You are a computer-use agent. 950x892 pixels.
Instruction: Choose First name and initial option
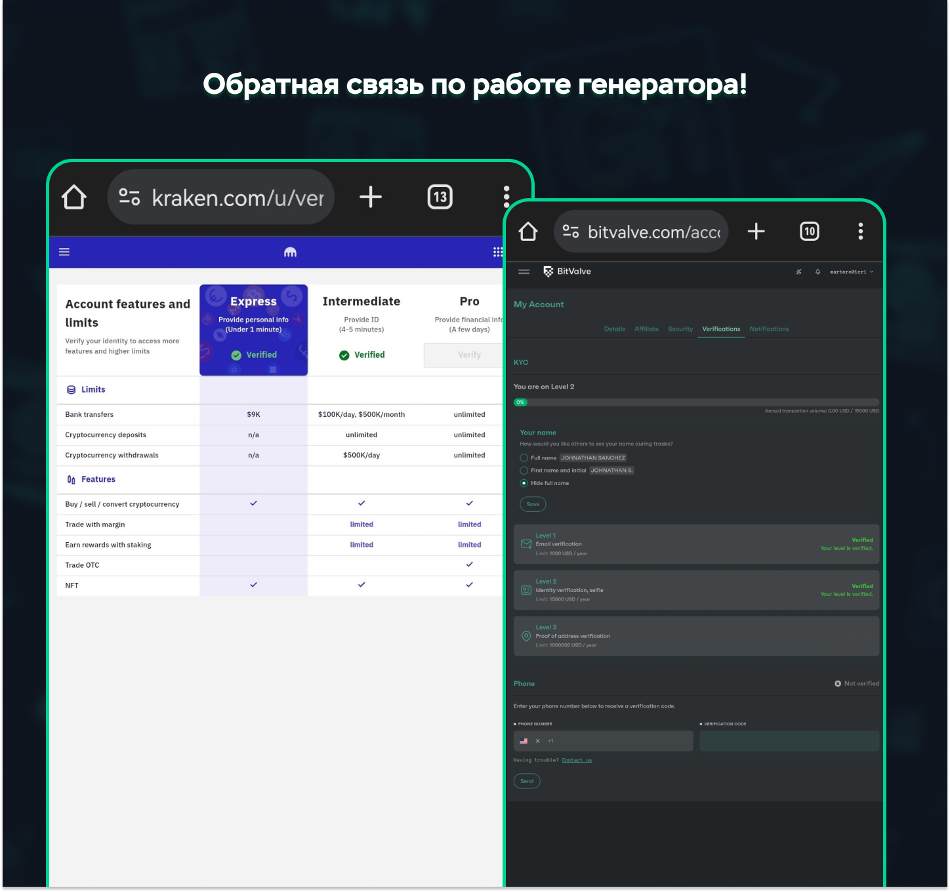(x=524, y=471)
